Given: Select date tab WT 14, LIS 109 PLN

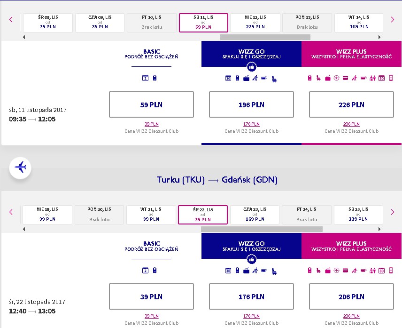Looking at the screenshot, I should pyautogui.click(x=359, y=23).
